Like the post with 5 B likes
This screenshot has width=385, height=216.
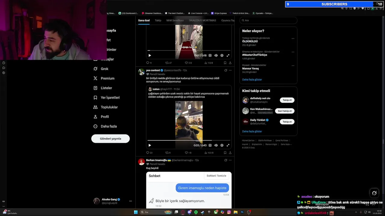pyautogui.click(x=188, y=63)
